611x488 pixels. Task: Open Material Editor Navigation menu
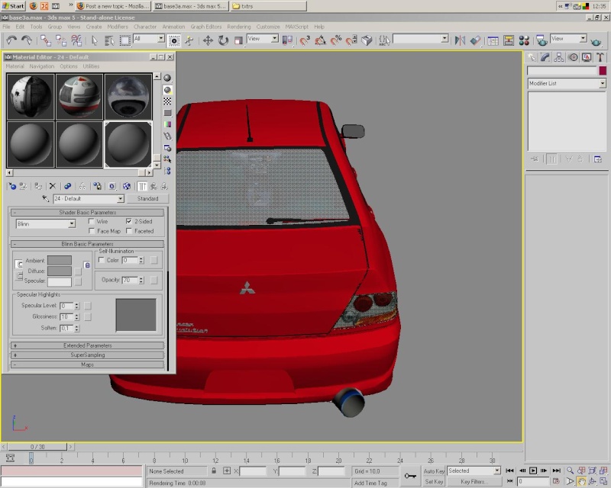(x=42, y=66)
